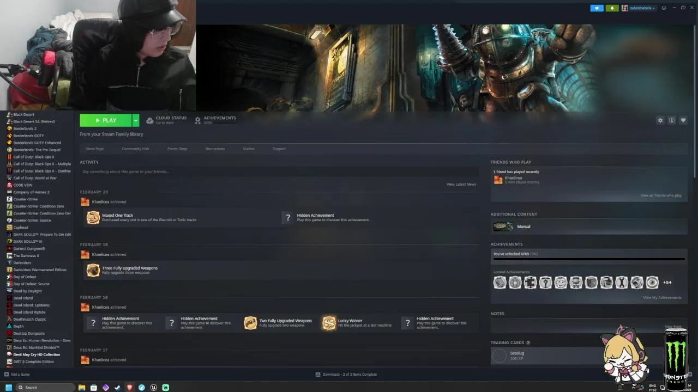Open the green notifications bell button
Viewport: 698px width, 392px height.
612,8
